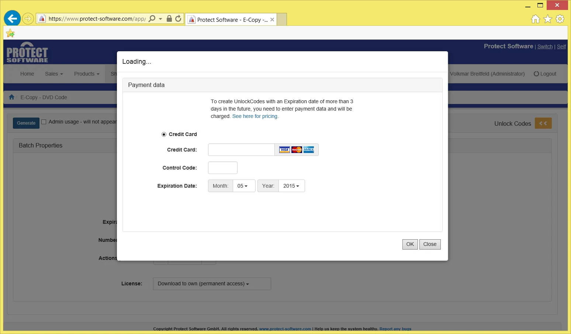Click the Visa card logo icon
571x334 pixels.
(x=284, y=150)
